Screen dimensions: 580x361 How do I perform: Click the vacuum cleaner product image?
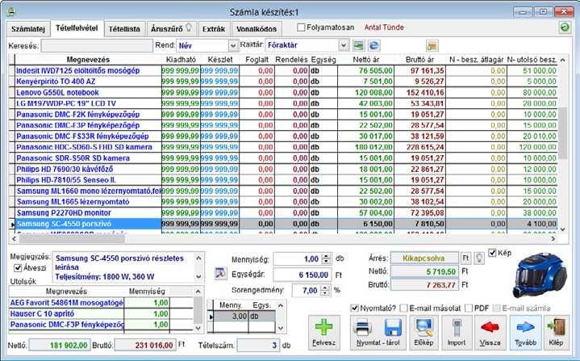[x=540, y=275]
